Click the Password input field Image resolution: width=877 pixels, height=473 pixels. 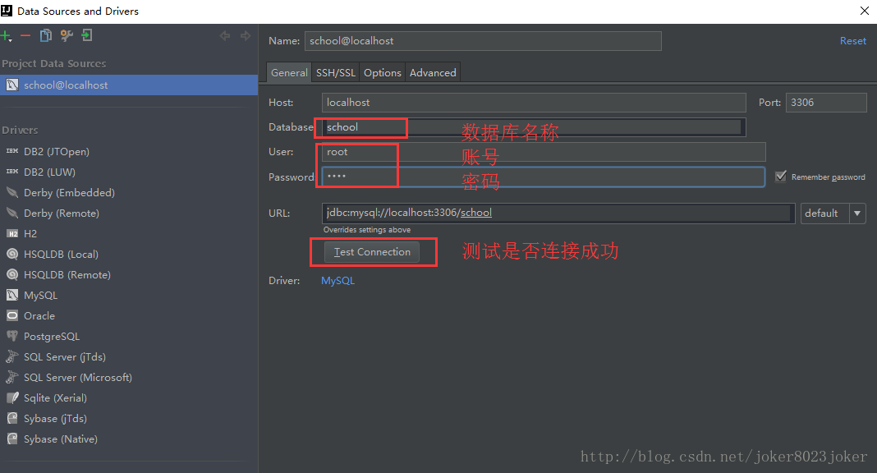click(544, 177)
